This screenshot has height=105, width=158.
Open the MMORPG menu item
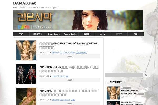[37, 34]
